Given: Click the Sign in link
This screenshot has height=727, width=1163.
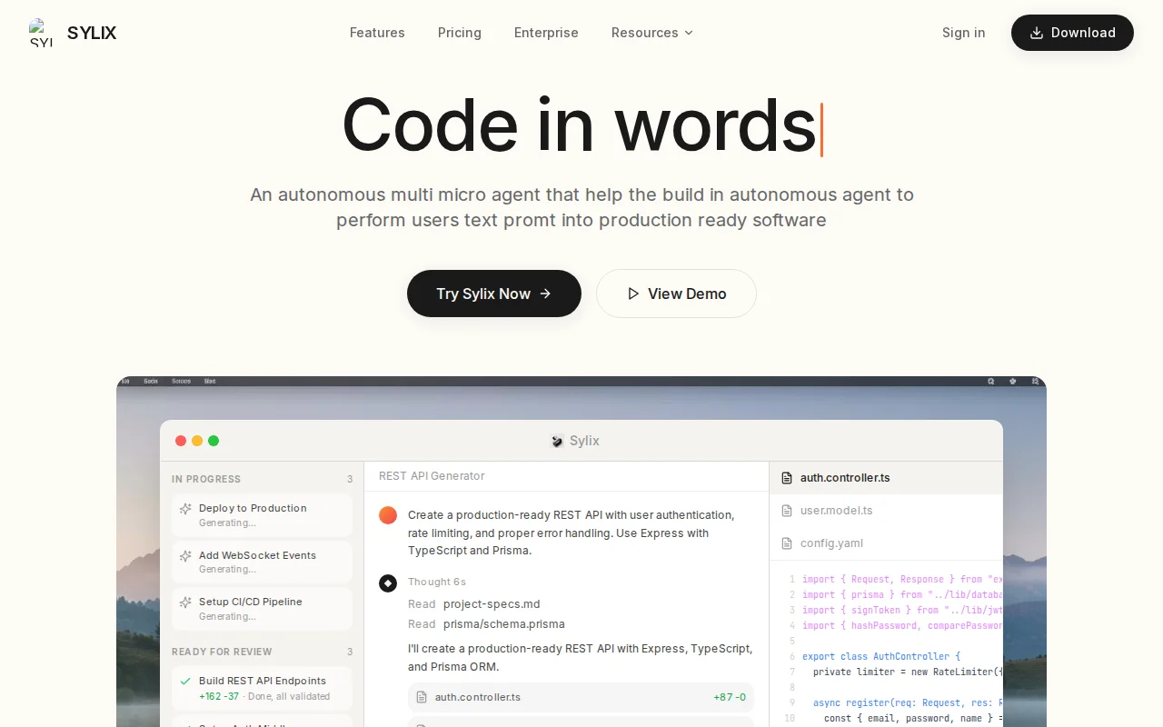Looking at the screenshot, I should tap(963, 33).
